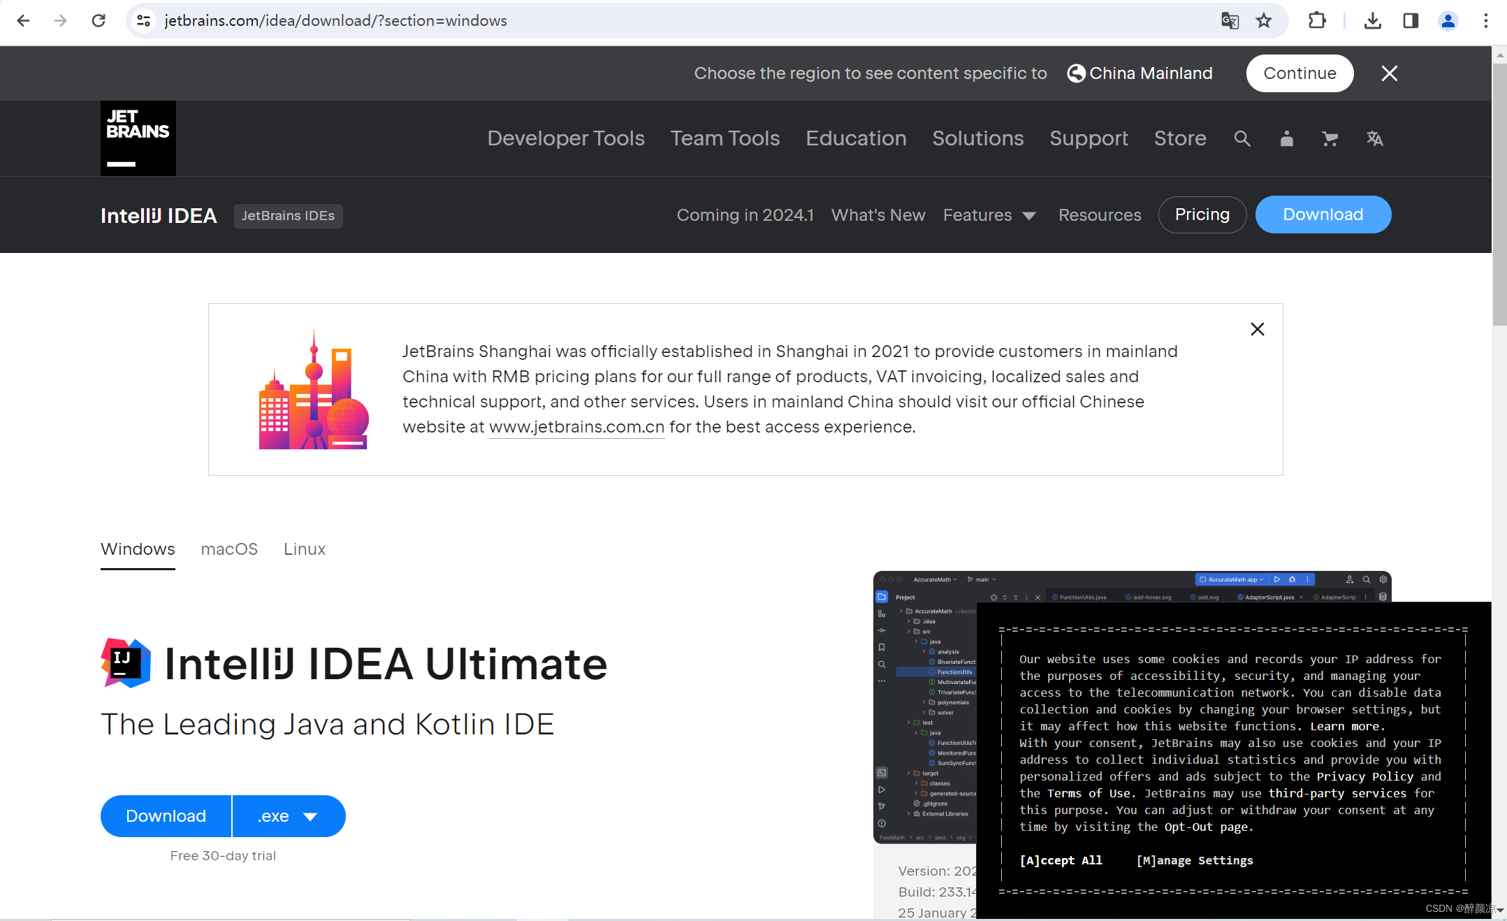
Task: Click the China Mainland region text
Action: tap(1151, 73)
